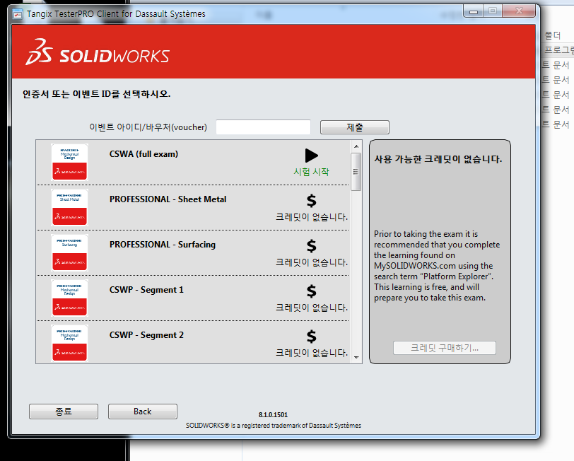Click the dollar icon for Sheet Metal
The height and width of the screenshot is (461, 574).
pos(312,201)
